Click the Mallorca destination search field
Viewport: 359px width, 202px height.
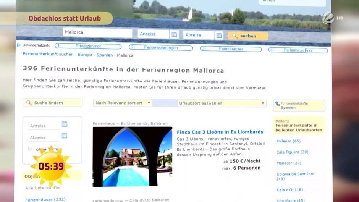coord(97,33)
